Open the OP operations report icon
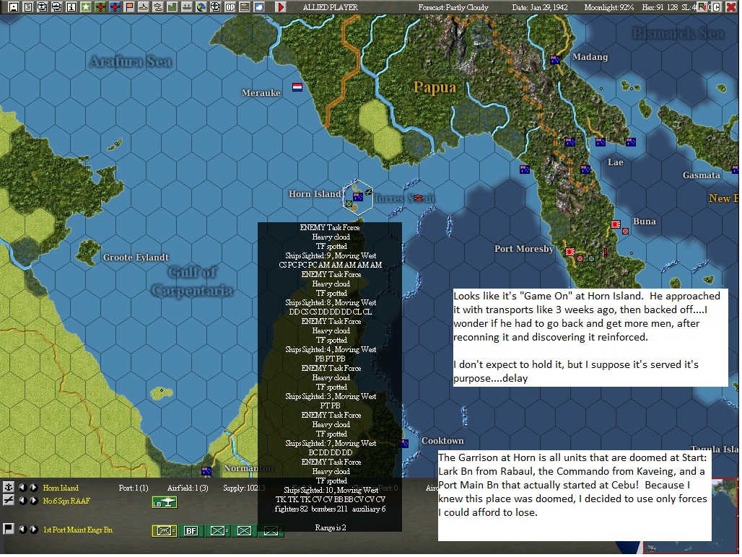 click(x=230, y=6)
